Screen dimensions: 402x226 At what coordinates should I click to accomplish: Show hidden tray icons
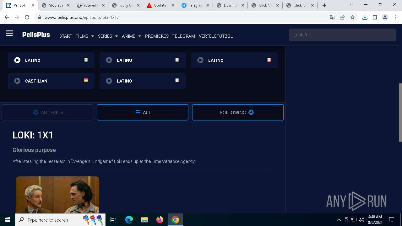(339, 220)
